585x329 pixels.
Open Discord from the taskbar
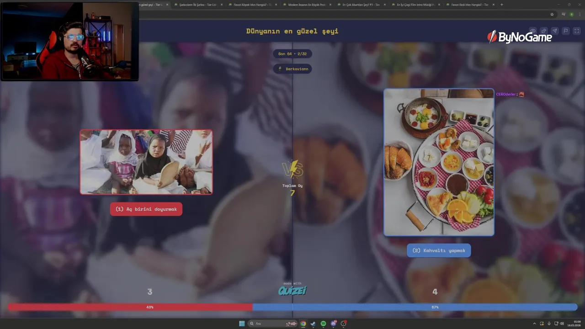pos(334,324)
